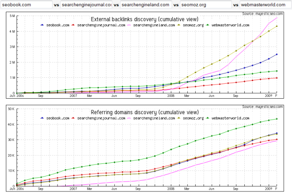Click webmasterworld.com legend entry in backlinks chart
Image resolution: width=292 pixels, height=193 pixels.
point(228,25)
